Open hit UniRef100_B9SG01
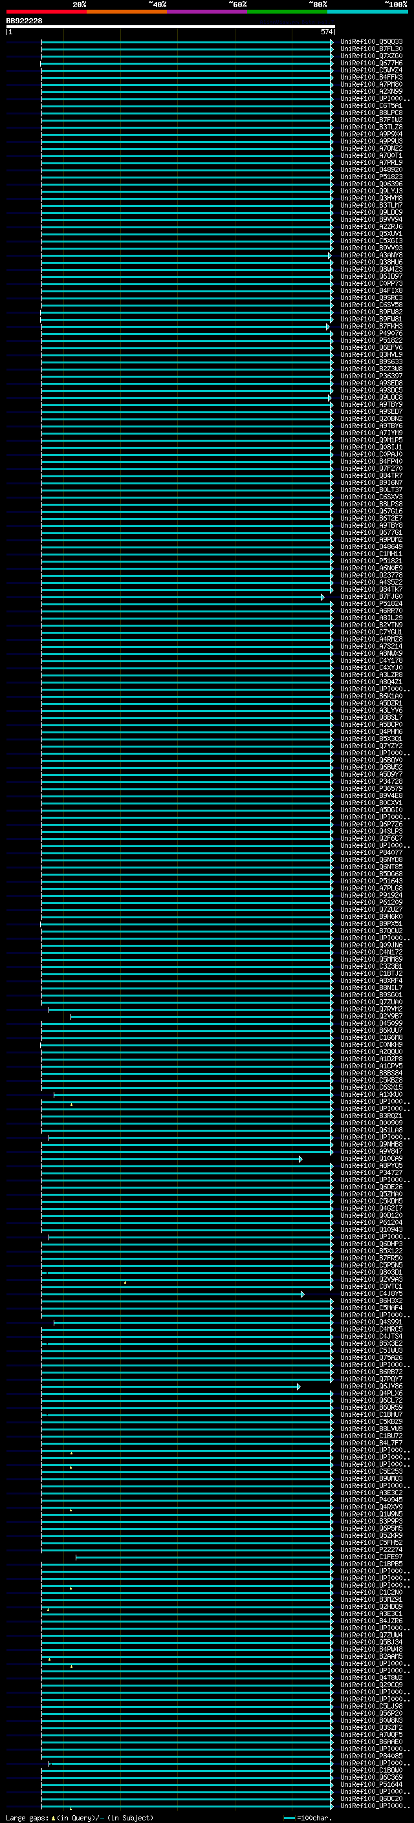This screenshot has width=414, height=1823. pos(371,995)
